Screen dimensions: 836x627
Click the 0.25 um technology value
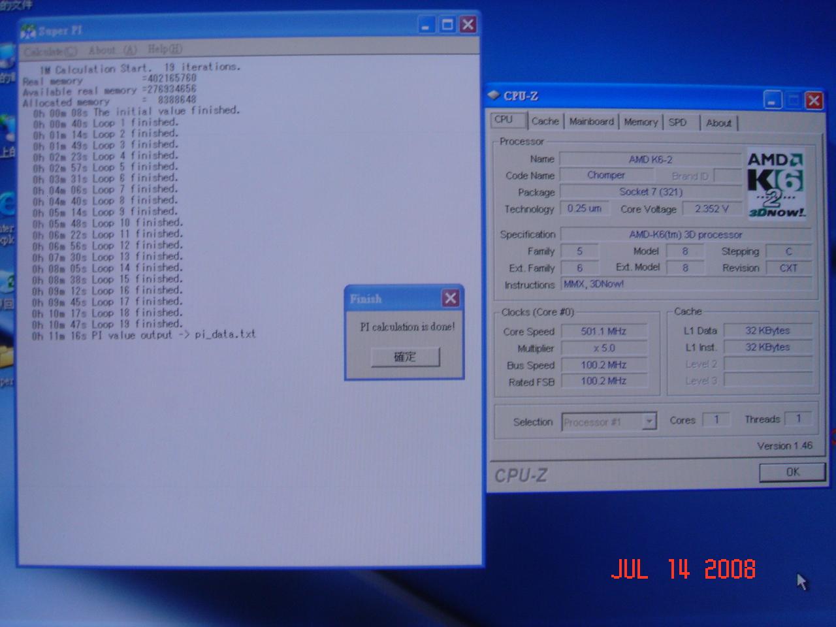coord(585,208)
